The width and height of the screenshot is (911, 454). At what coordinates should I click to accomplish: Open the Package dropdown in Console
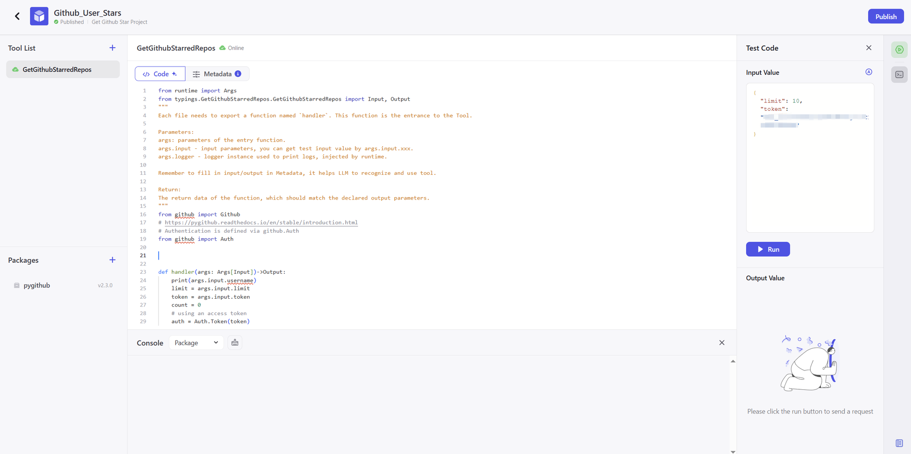pos(196,343)
